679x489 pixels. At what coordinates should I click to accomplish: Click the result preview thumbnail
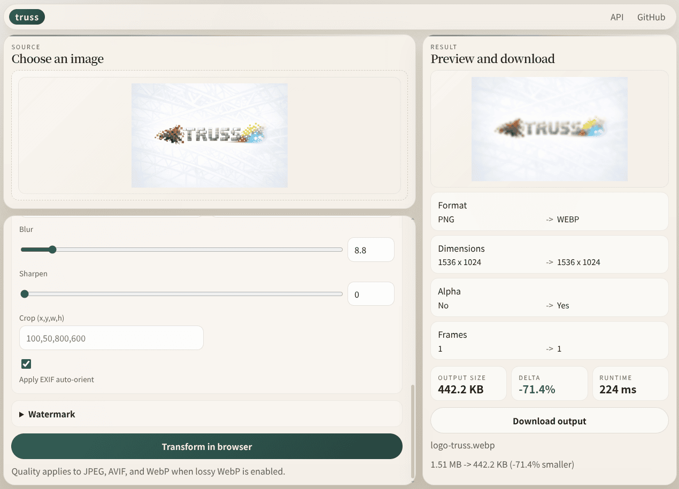tap(549, 129)
